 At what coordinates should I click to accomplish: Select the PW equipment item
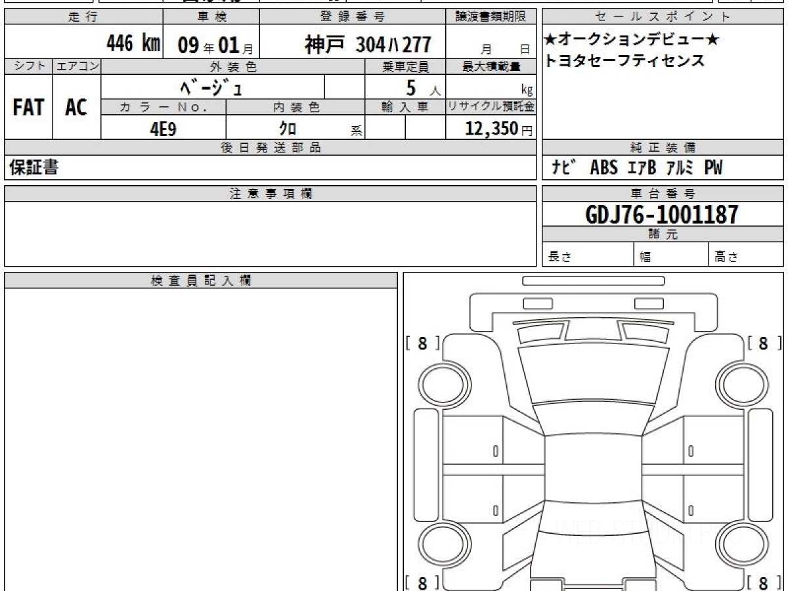click(713, 168)
